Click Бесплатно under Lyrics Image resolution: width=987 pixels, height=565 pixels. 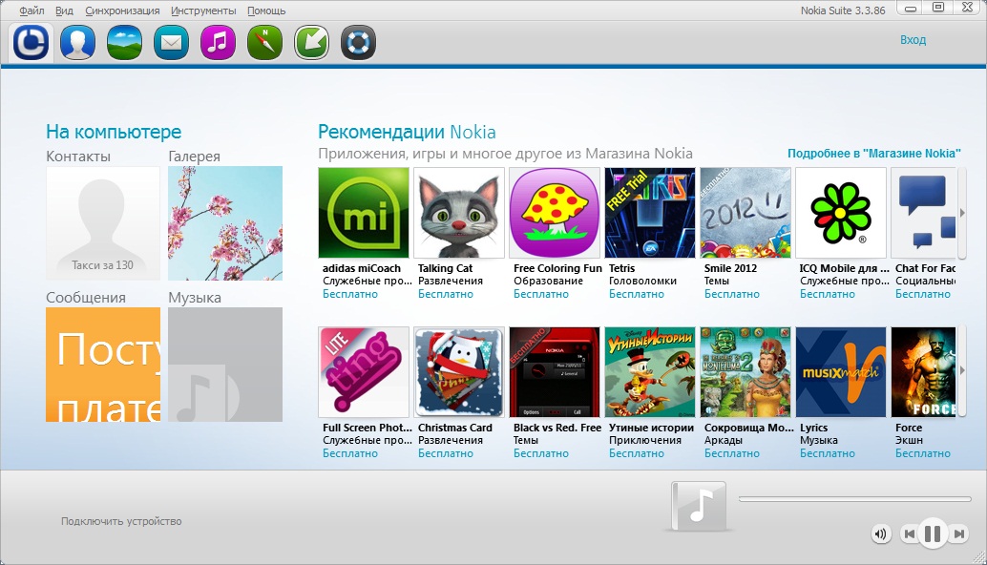tap(828, 453)
